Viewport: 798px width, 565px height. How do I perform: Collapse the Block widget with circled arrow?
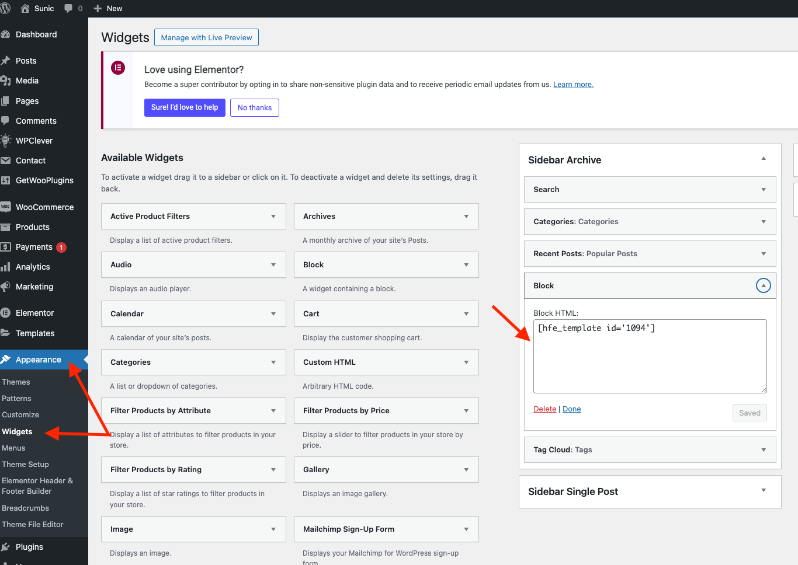click(x=763, y=285)
